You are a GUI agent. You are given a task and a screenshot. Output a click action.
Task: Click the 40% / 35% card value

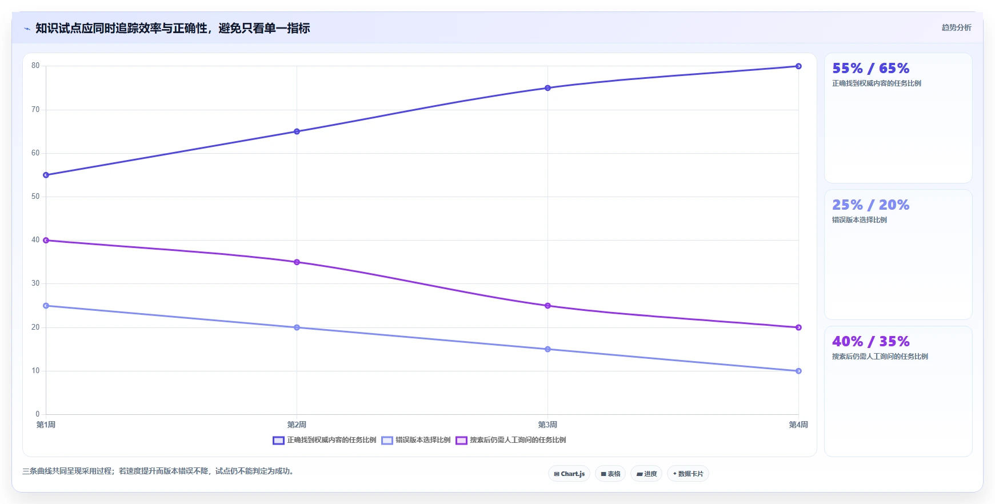(870, 342)
